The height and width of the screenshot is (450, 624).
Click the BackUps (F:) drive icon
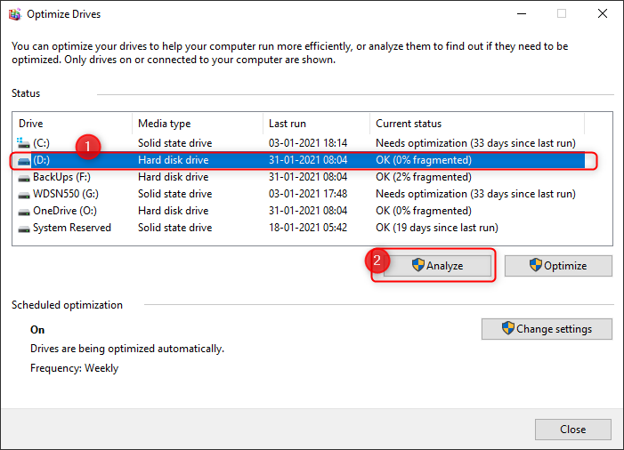click(x=23, y=178)
